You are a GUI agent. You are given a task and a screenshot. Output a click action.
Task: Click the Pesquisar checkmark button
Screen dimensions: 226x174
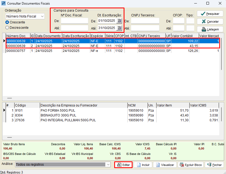pyautogui.click(x=210, y=14)
